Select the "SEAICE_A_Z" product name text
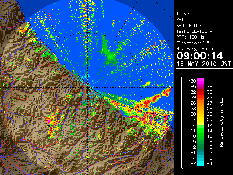This screenshot has height=175, width=233. point(189,26)
